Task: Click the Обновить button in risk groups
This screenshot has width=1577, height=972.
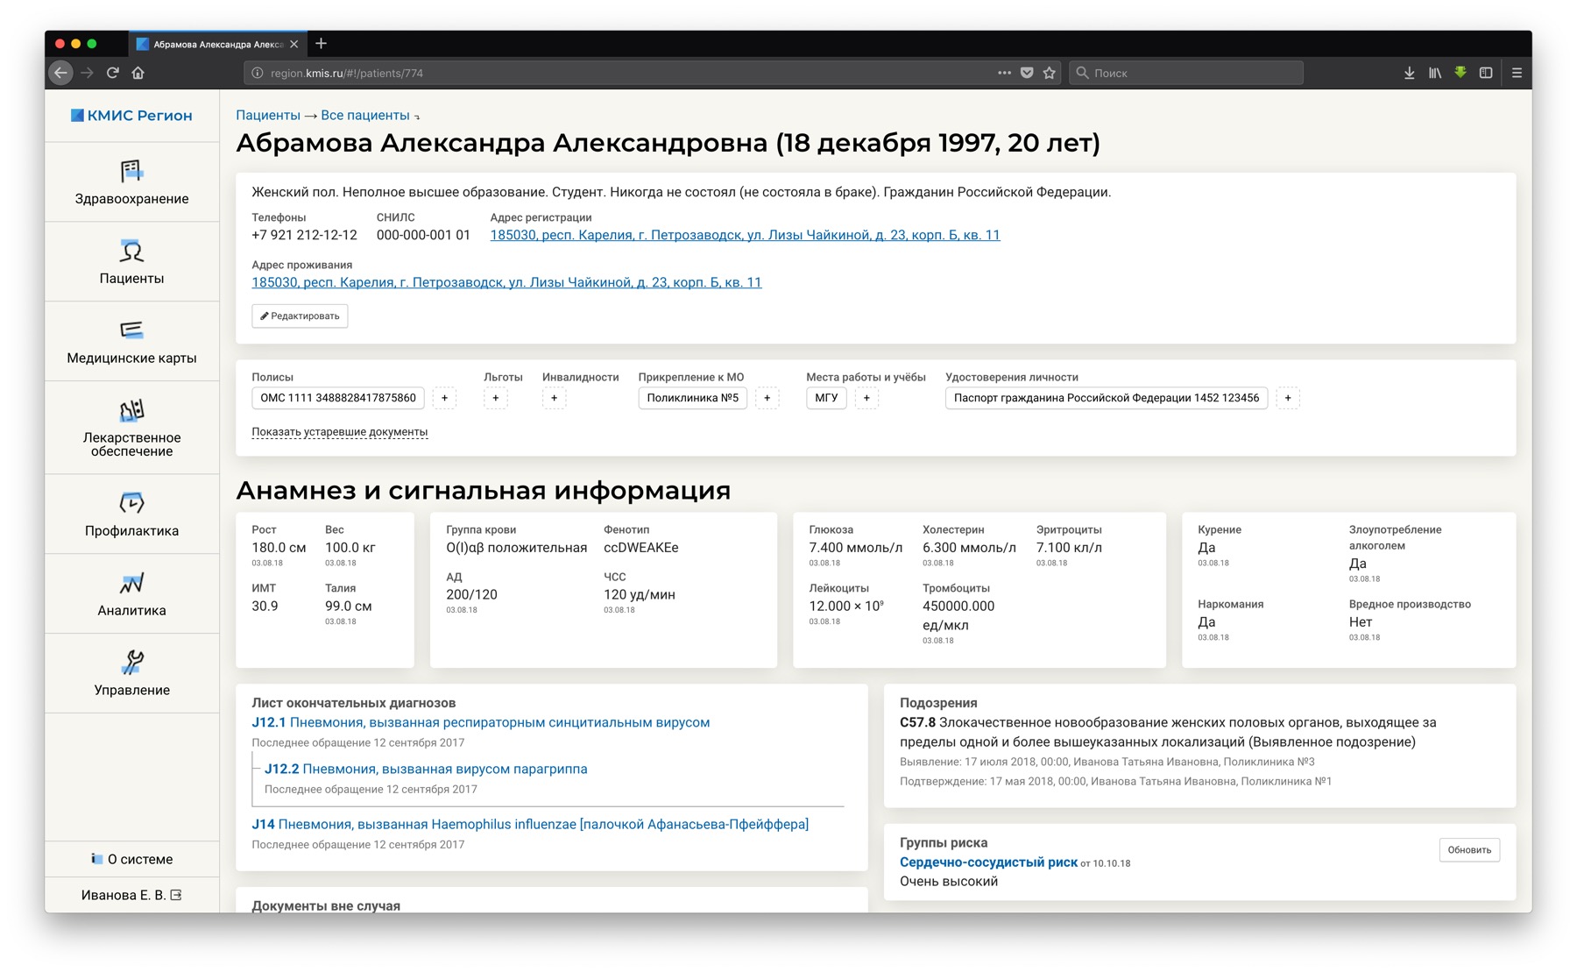Action: (1469, 849)
